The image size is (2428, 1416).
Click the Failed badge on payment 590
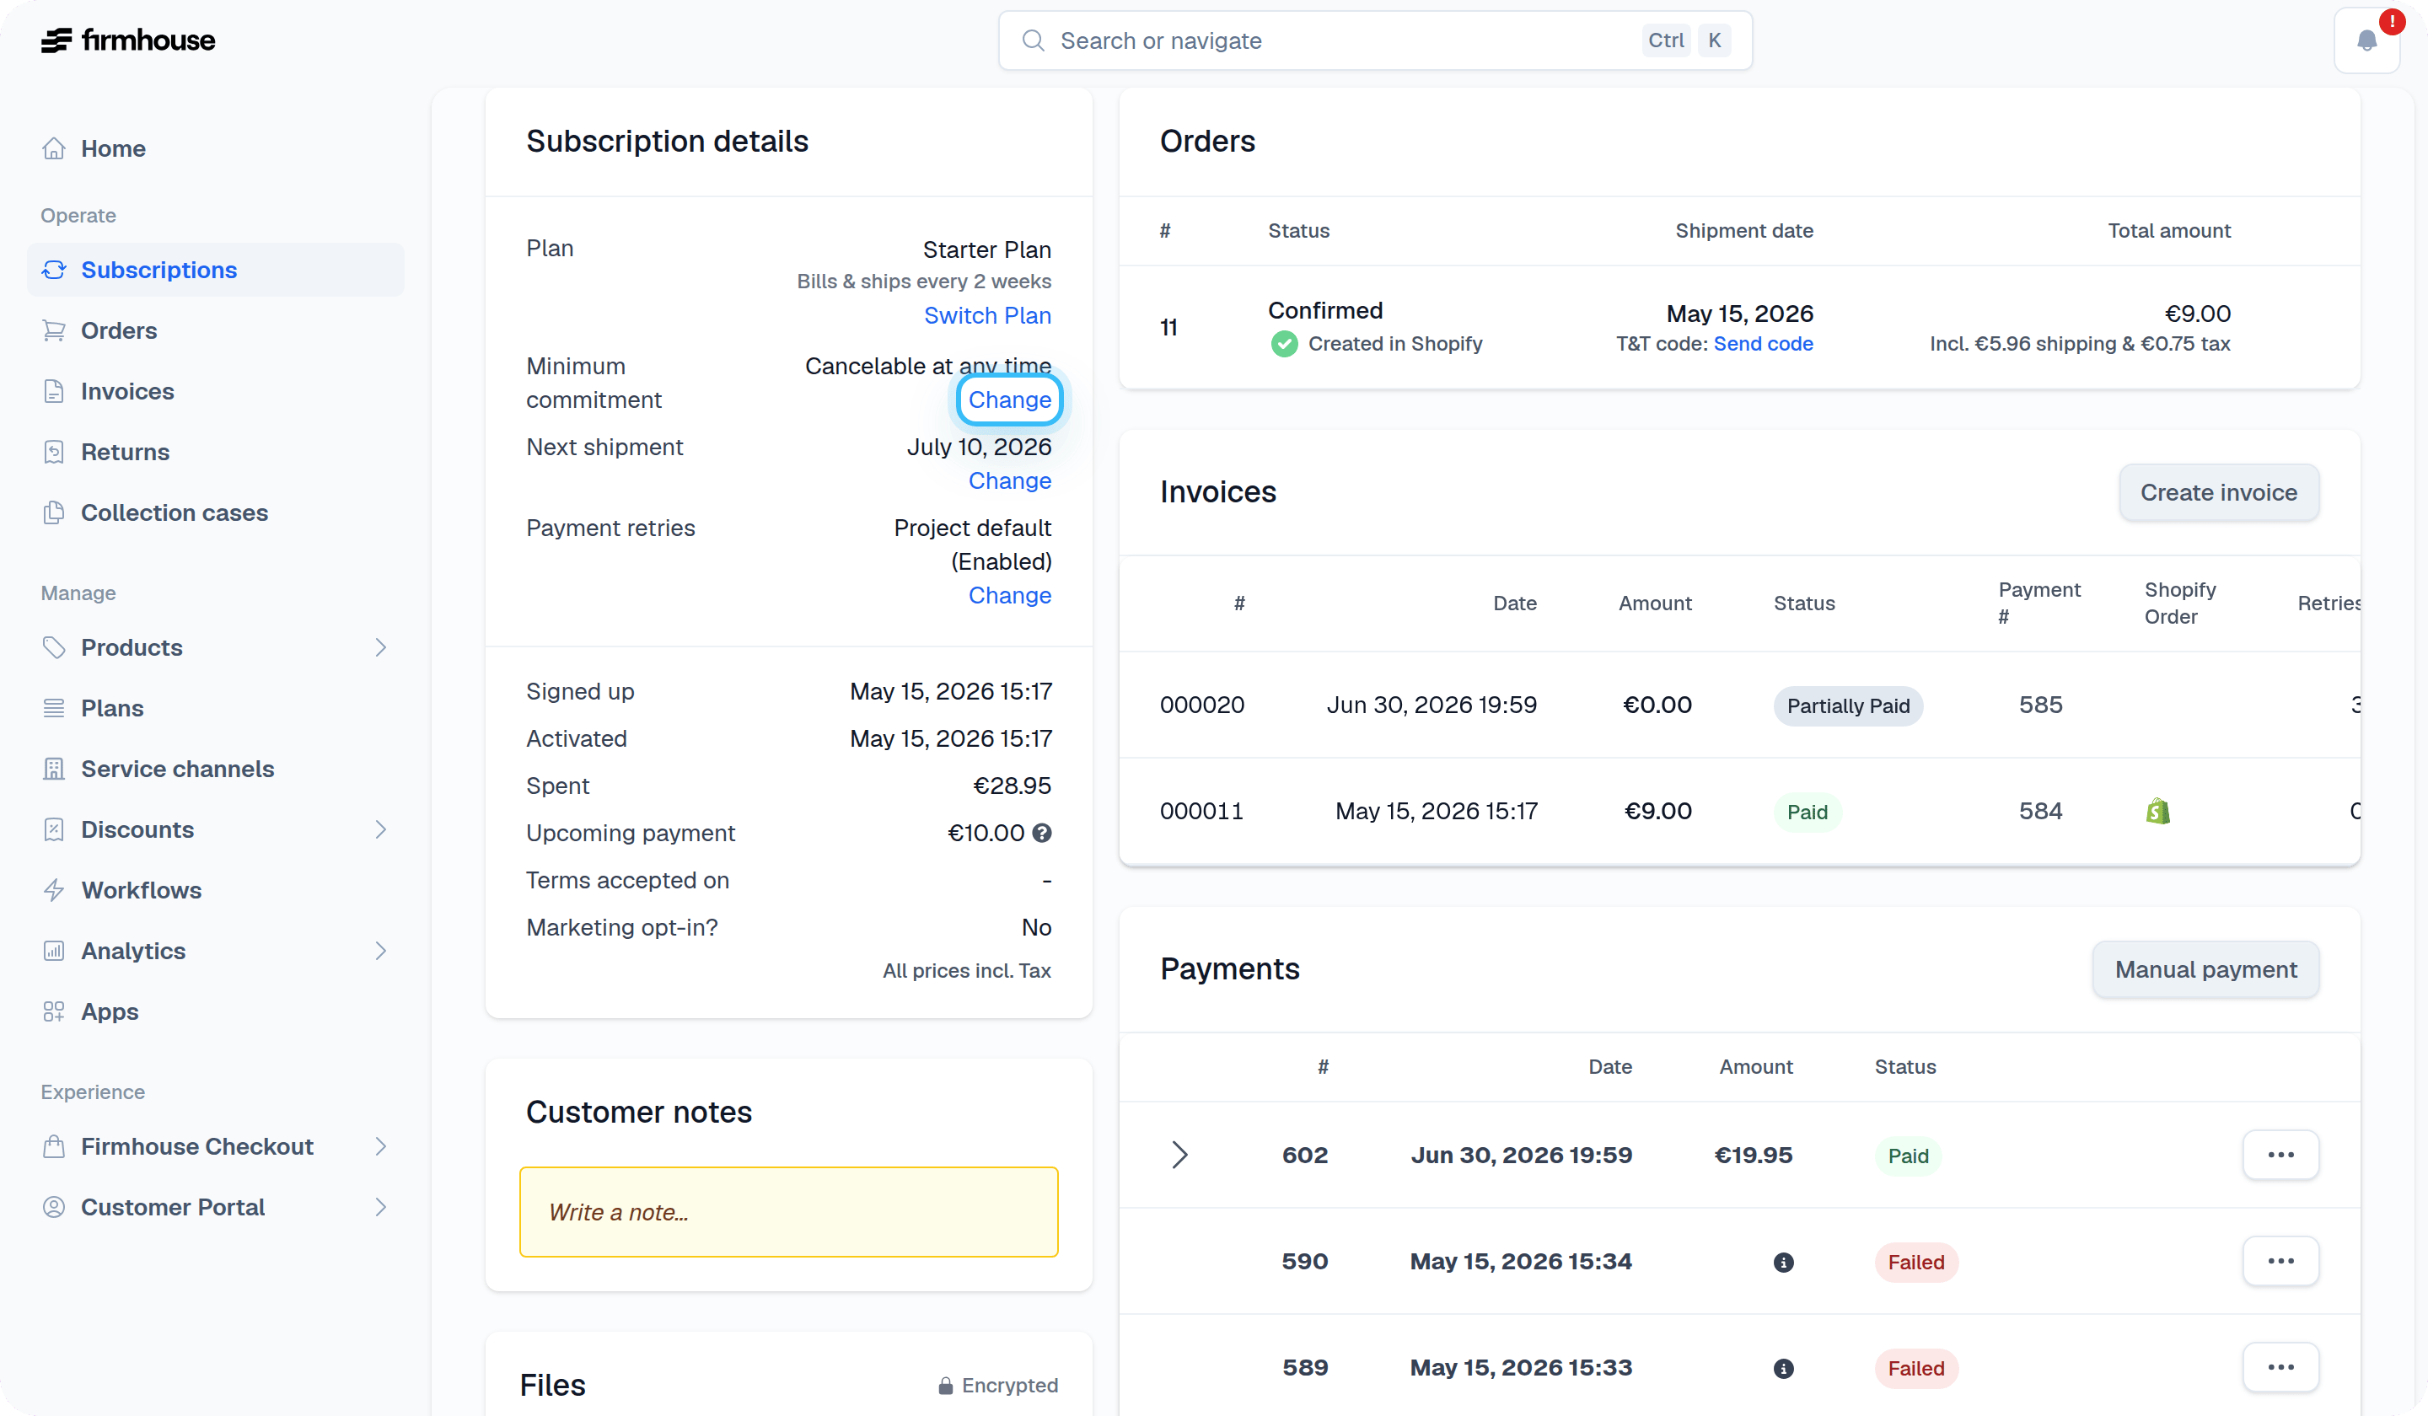pos(1915,1262)
